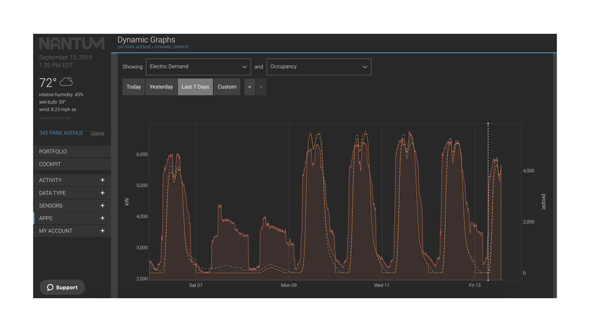Click the wet-bulb: 59° text
The image size is (590, 332).
[x=52, y=102]
